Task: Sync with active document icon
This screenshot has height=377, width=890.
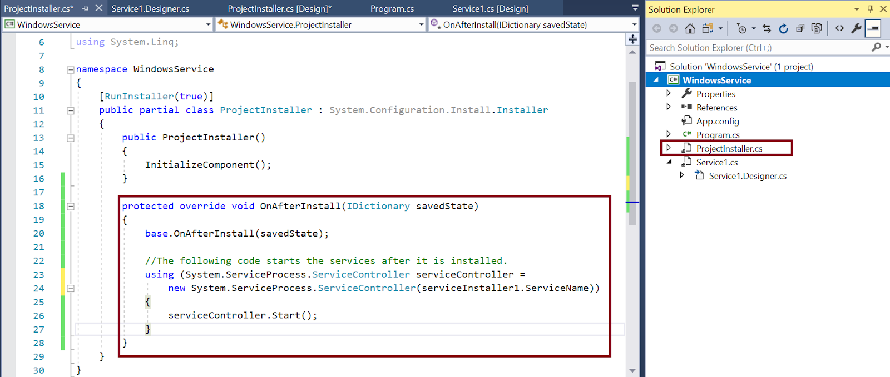Action: (x=767, y=28)
